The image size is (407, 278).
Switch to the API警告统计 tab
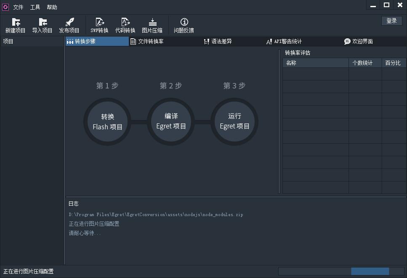(284, 41)
